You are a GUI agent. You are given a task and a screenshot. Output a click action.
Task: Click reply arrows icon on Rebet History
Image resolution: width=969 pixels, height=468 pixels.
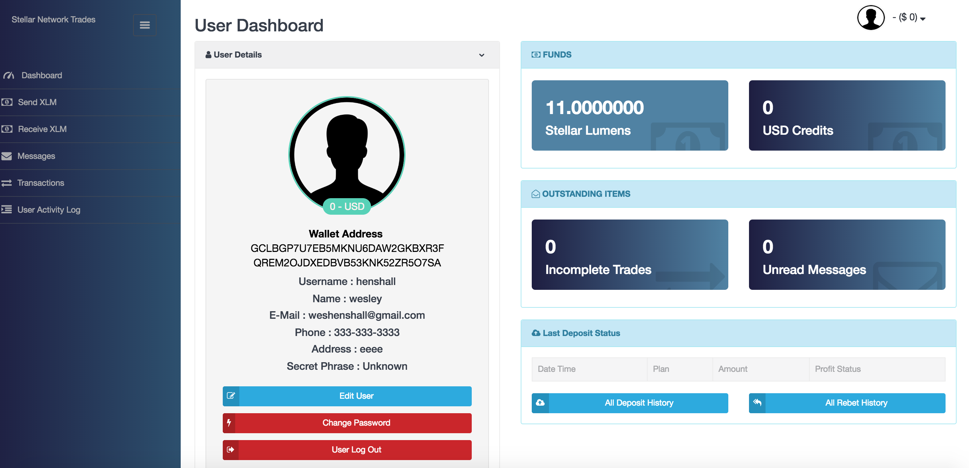[x=757, y=403]
